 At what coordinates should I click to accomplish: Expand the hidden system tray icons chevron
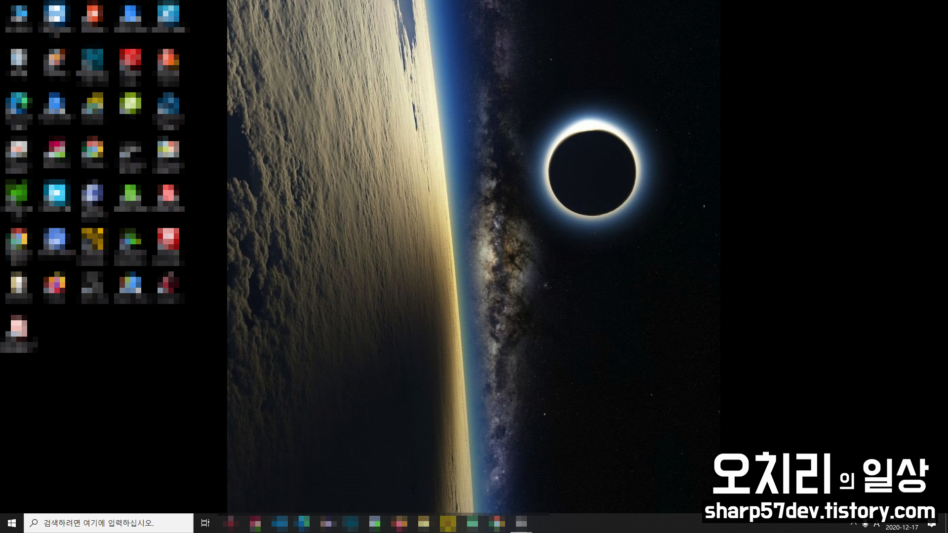pos(853,523)
